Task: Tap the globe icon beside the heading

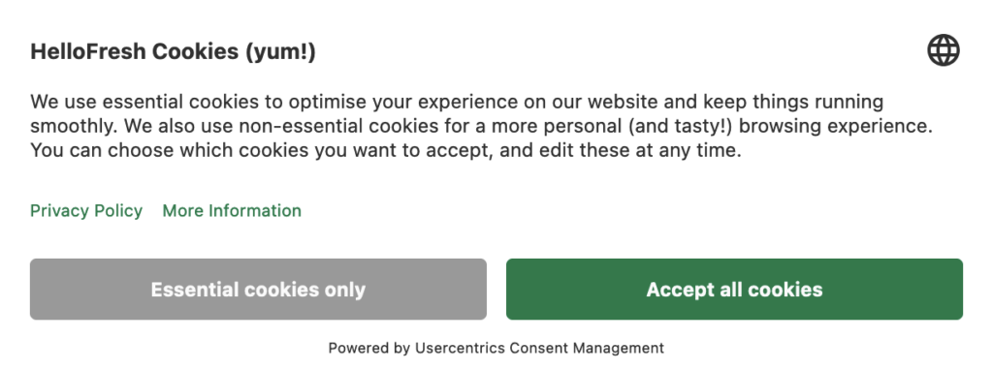Action: [x=944, y=50]
